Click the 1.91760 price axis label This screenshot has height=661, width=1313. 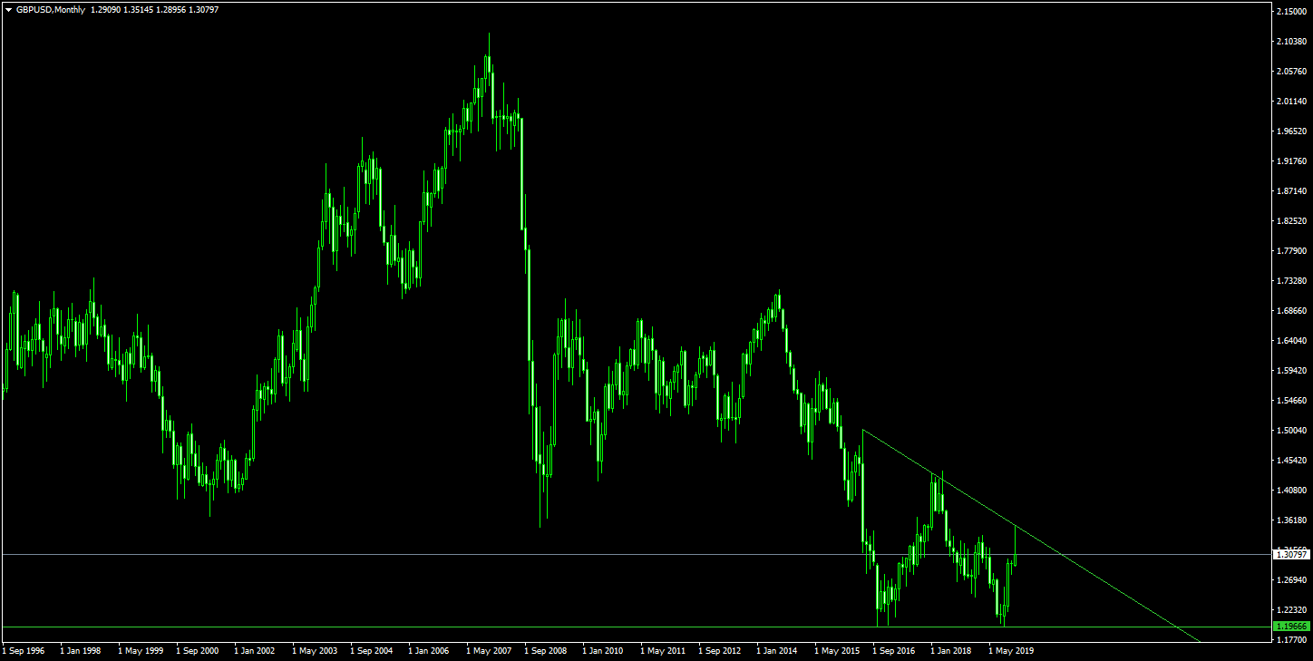coord(1291,161)
